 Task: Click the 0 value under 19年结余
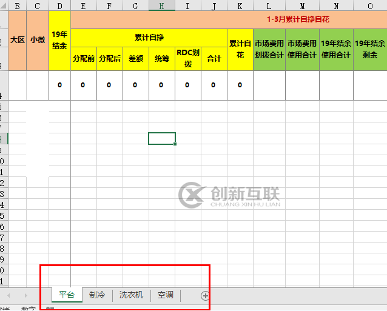(x=59, y=85)
